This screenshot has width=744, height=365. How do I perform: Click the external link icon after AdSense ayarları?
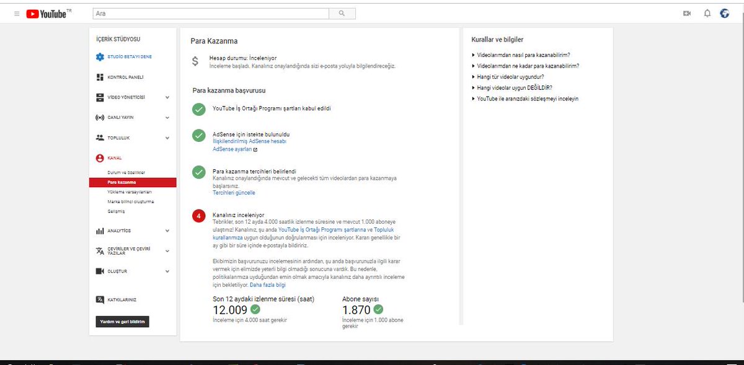point(255,150)
